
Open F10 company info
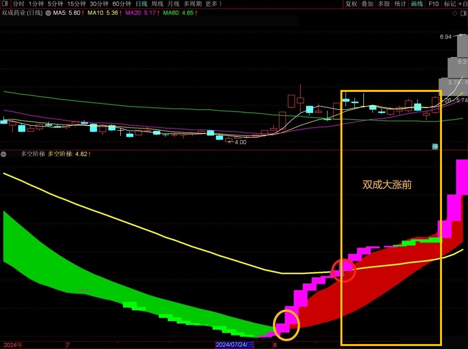[434, 4]
